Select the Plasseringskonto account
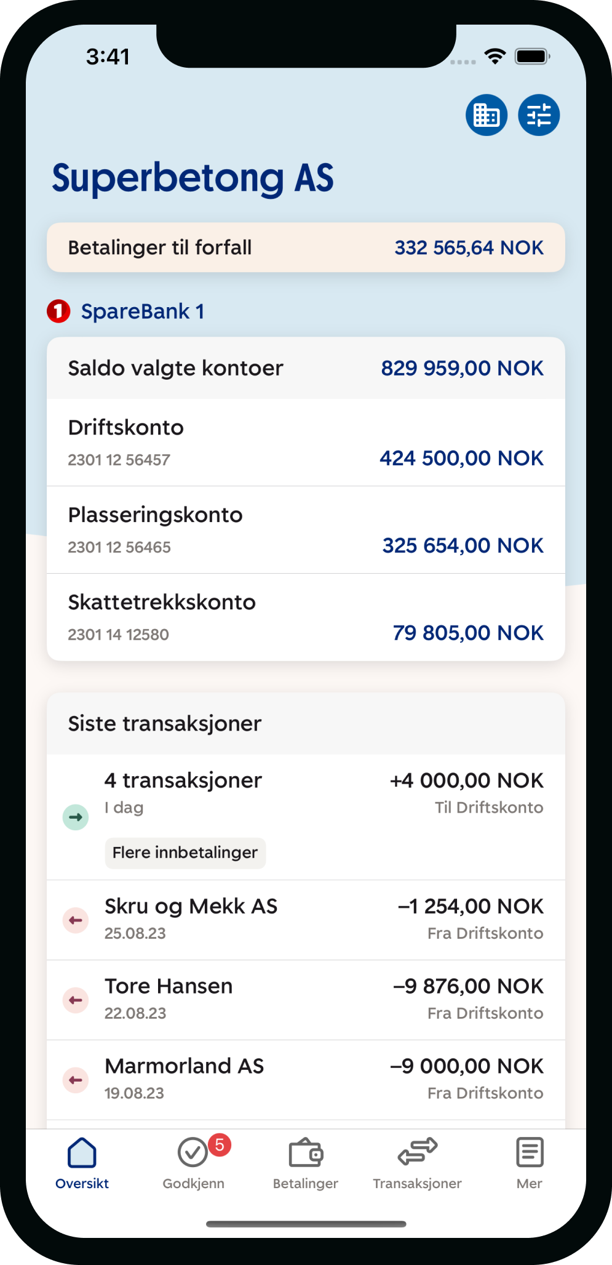 (306, 530)
